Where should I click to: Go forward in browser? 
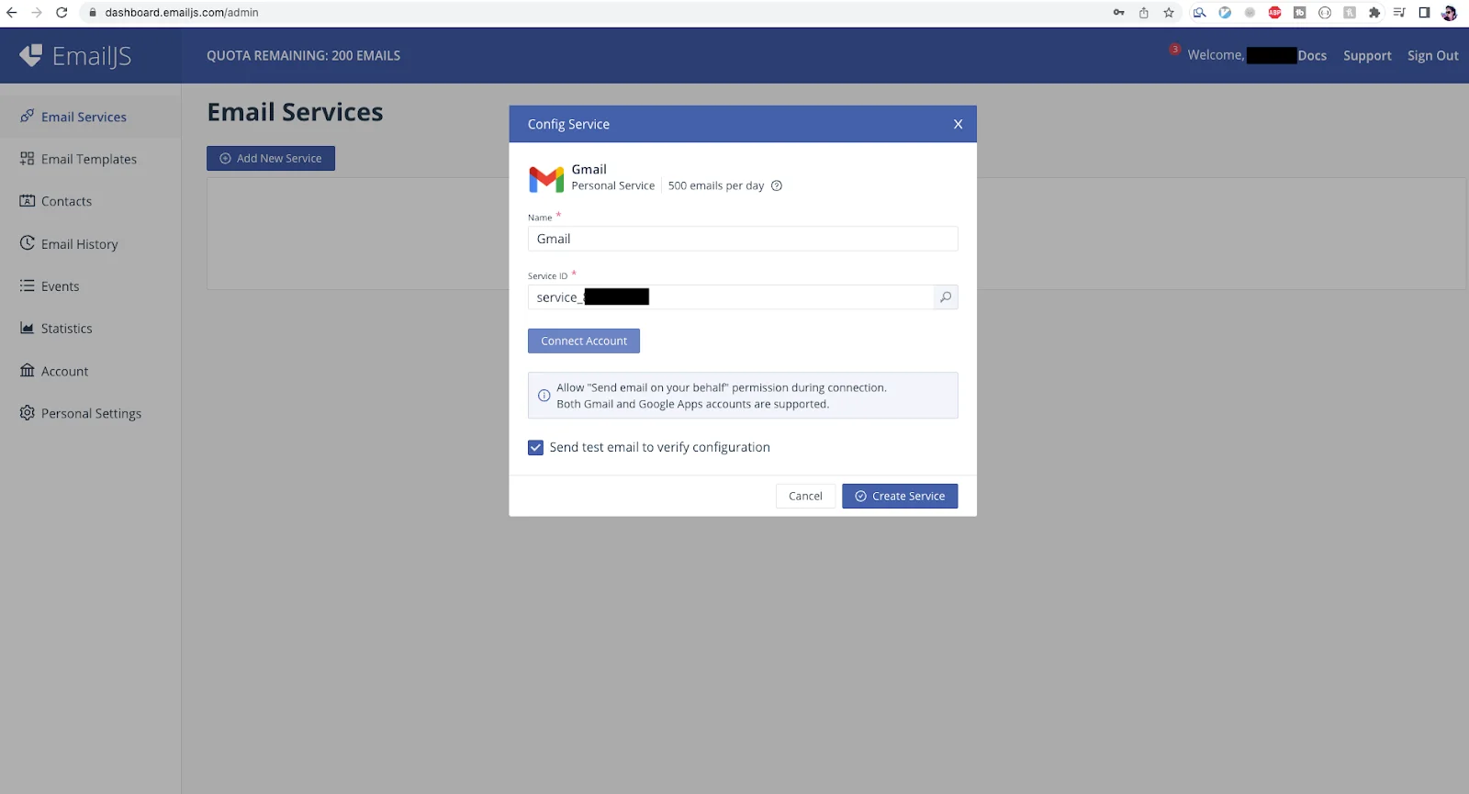point(37,13)
